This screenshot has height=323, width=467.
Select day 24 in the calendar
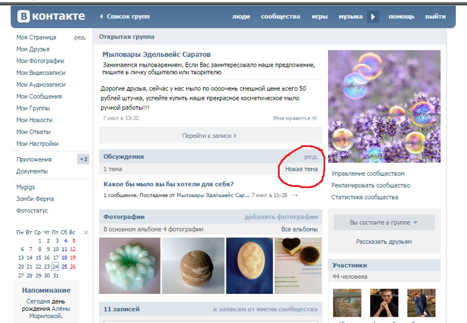click(55, 267)
